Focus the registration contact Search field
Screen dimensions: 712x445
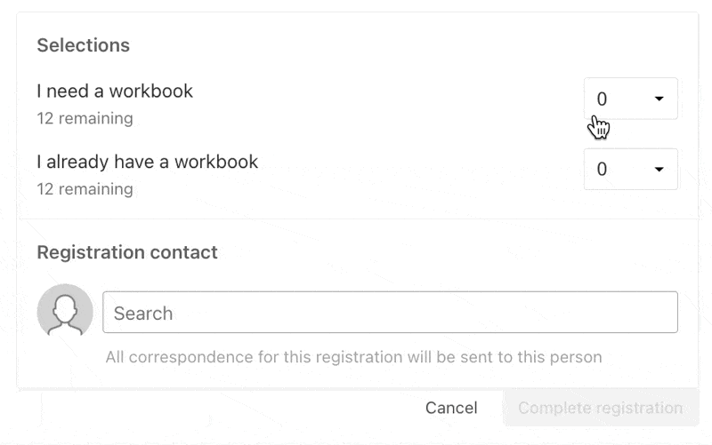click(390, 313)
